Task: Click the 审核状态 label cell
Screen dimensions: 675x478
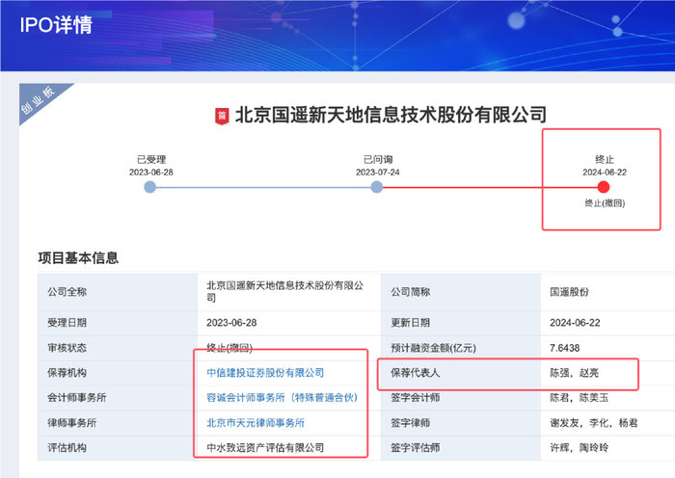Action: pos(118,348)
